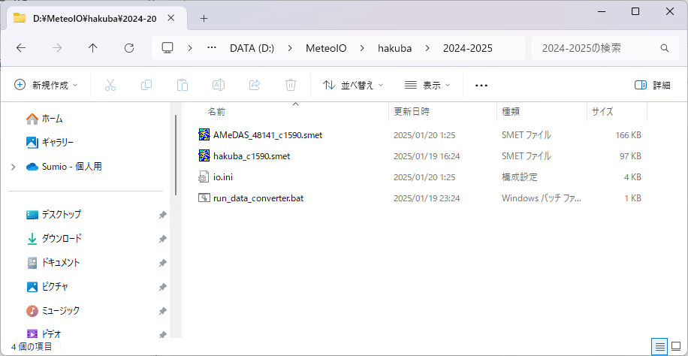The height and width of the screenshot is (356, 688).
Task: Click the pin icon next to ドキュメント
Action: [163, 263]
